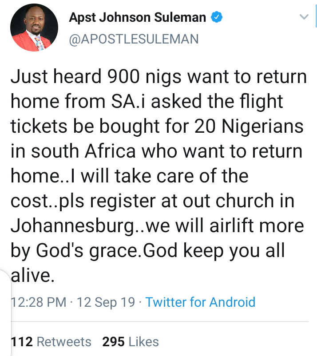Viewport: 317px width, 356px height.
Task: Click the bold number 295
Action: (113, 342)
